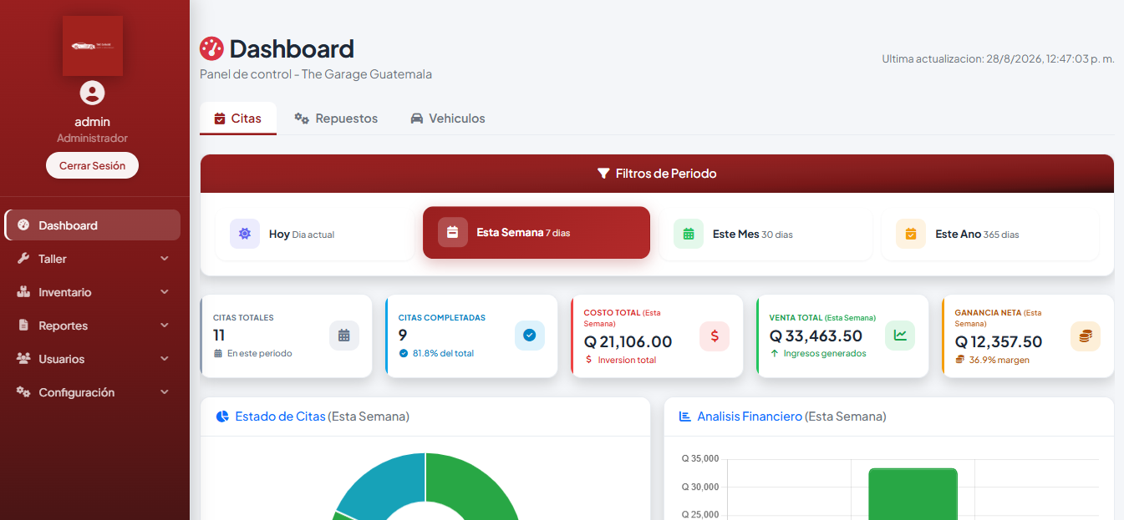The height and width of the screenshot is (520, 1124).
Task: Click the sun icon of Hoy filter
Action: tap(245, 234)
